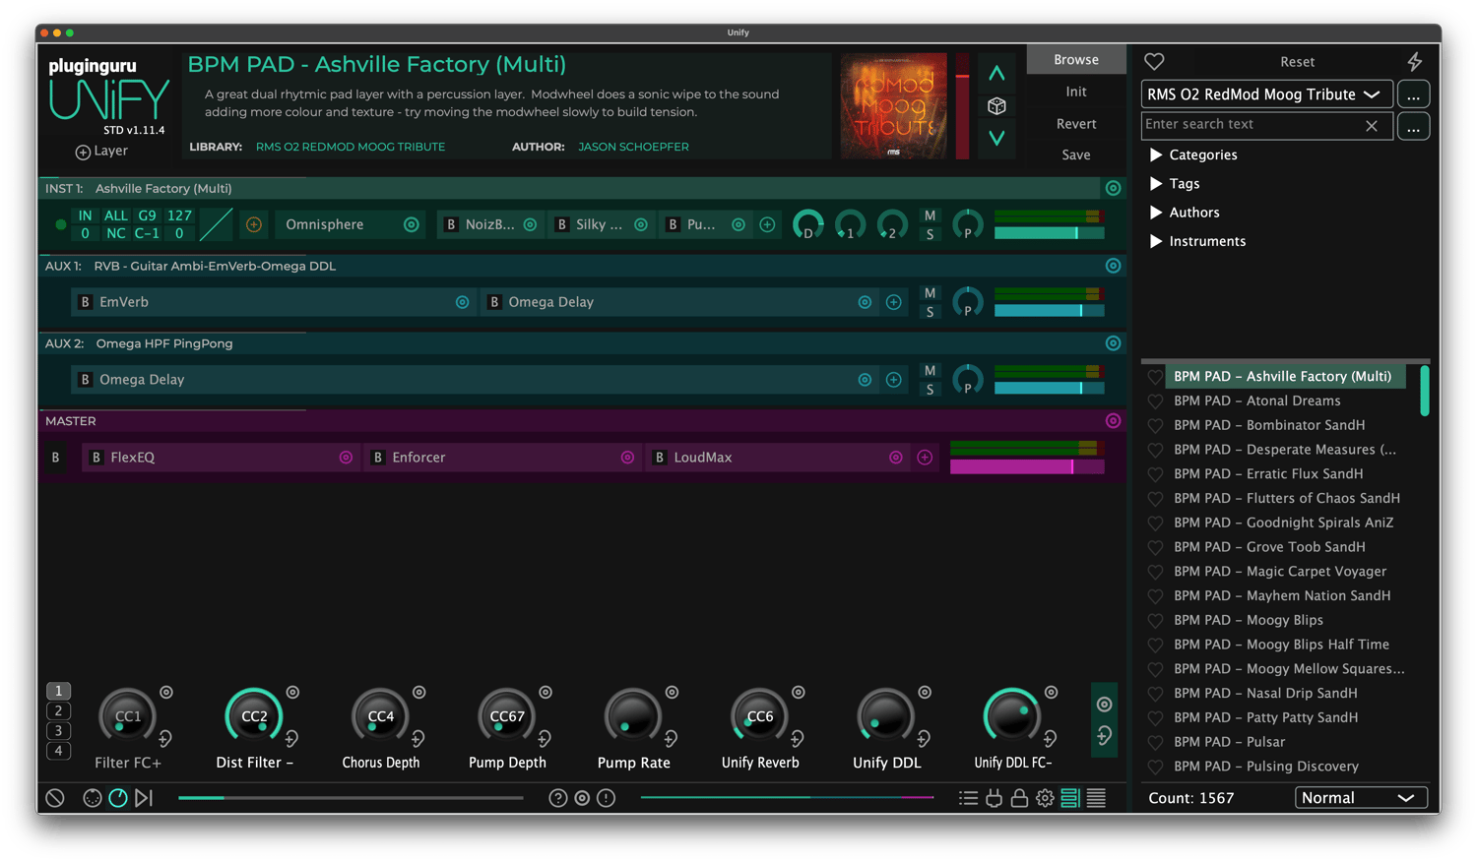Screen dimensions: 1477x862
Task: Click Init in the patch menu
Action: click(1075, 92)
